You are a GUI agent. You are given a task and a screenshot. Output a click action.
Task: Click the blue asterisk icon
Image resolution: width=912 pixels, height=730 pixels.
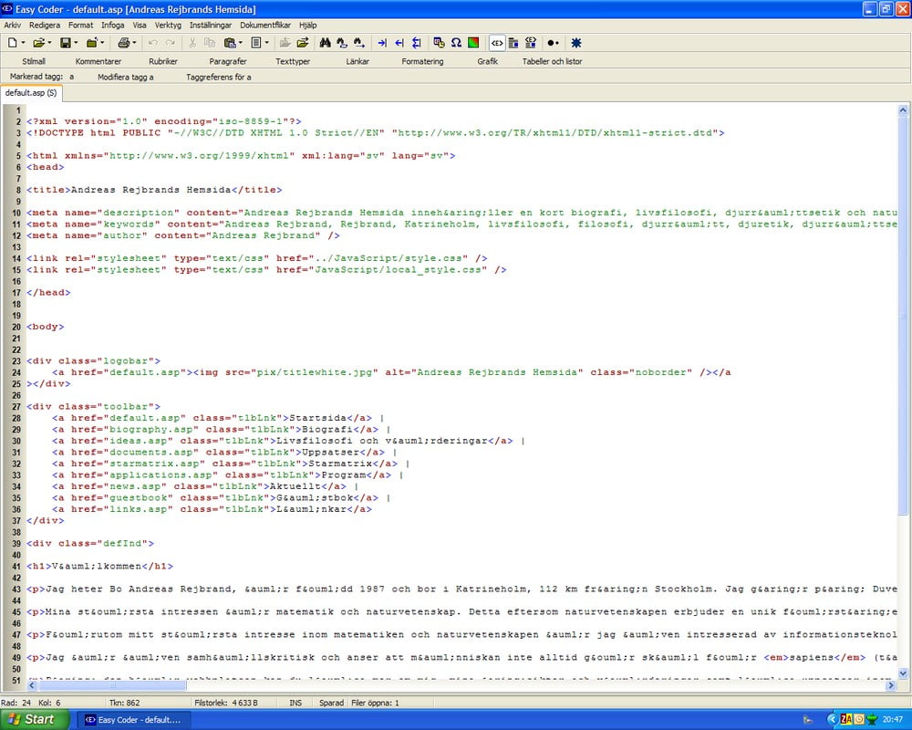575,43
